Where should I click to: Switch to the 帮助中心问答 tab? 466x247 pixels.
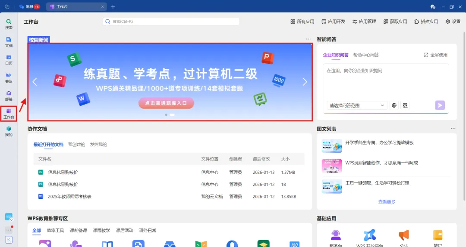click(x=366, y=55)
